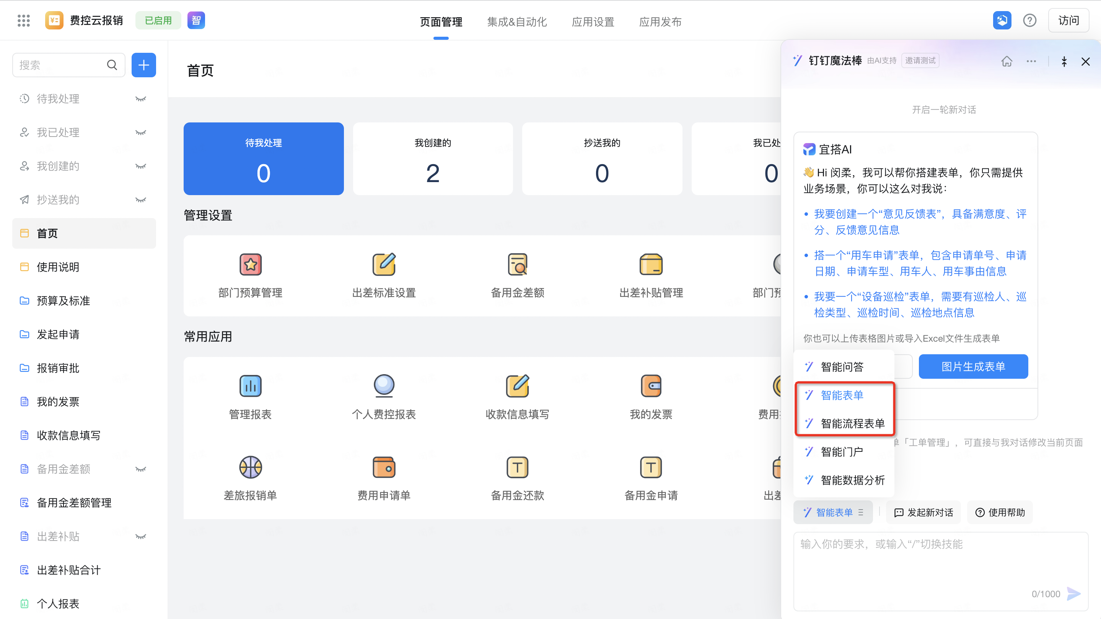Click the 发起新对话 button
The height and width of the screenshot is (619, 1101).
[x=923, y=512]
